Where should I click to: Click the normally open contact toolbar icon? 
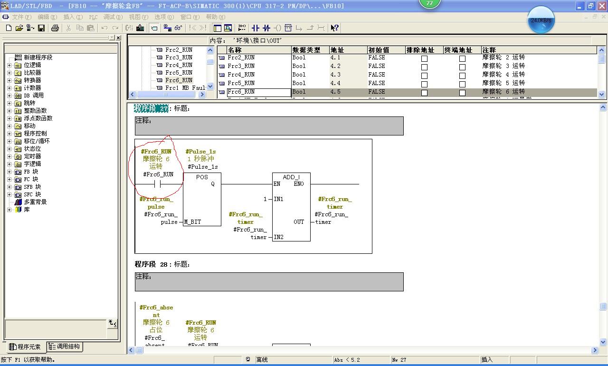[256, 28]
